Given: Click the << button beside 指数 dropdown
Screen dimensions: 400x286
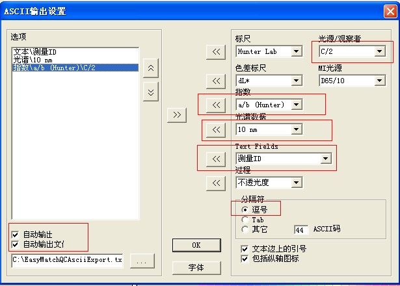Looking at the screenshot, I should click(x=215, y=104).
